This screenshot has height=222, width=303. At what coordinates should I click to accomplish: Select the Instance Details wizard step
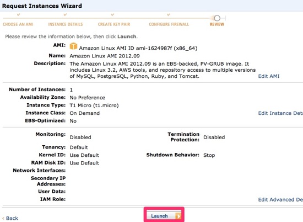[66, 24]
